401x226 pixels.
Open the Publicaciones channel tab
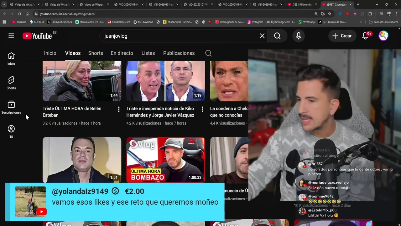(x=179, y=53)
